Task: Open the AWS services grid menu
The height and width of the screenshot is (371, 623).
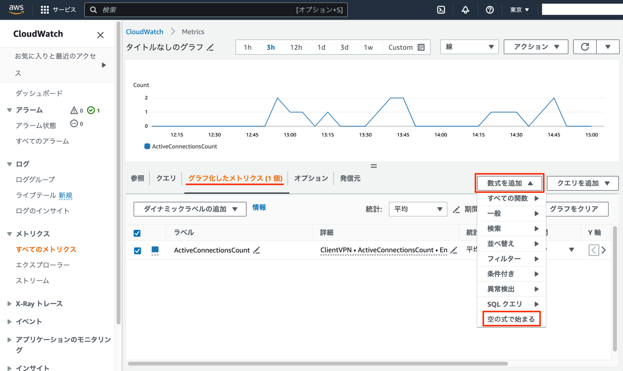Action: point(44,9)
